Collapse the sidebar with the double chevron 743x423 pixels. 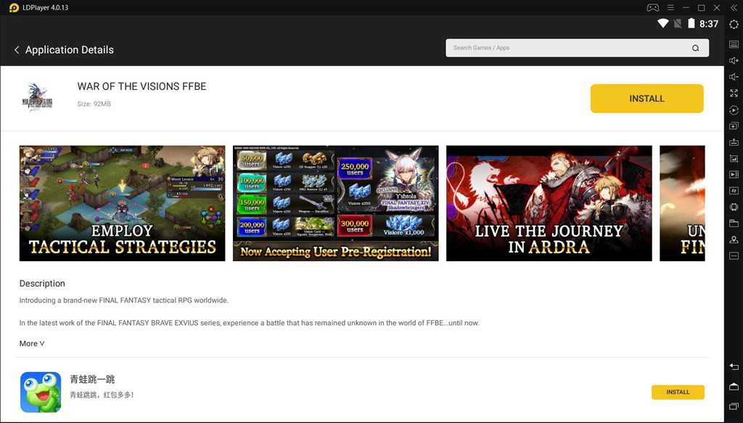point(734,7)
